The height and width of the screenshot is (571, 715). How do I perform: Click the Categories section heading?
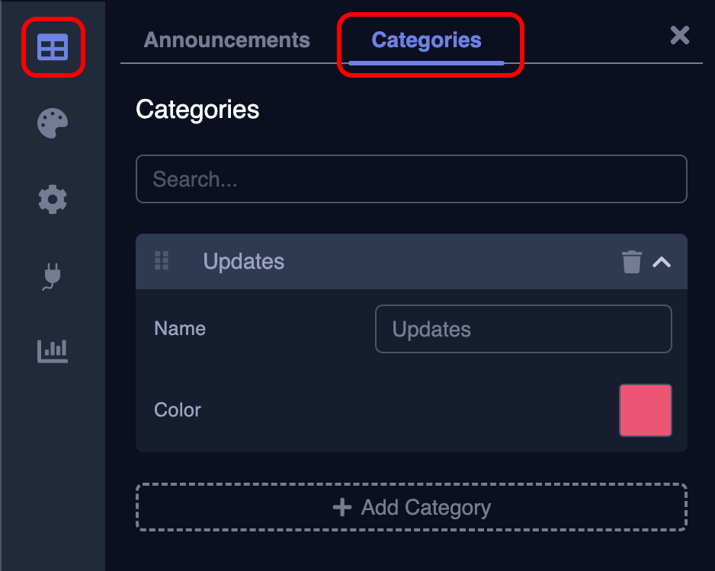pyautogui.click(x=197, y=110)
